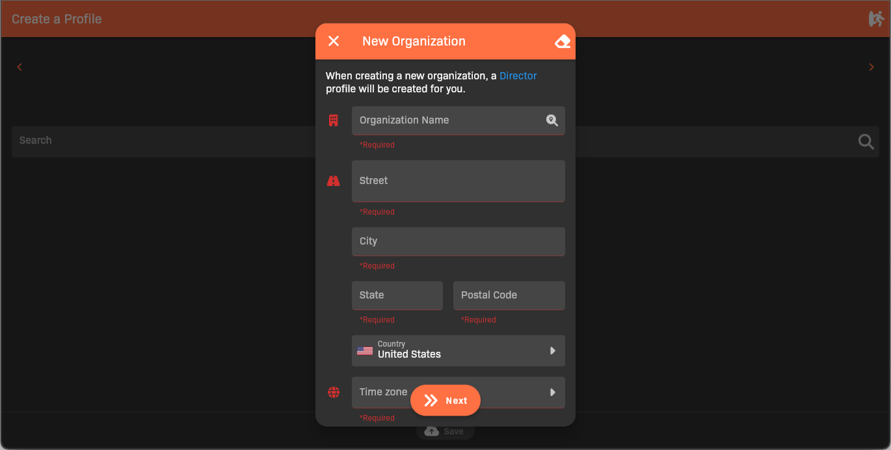
Task: Click the road address icon
Action: tap(334, 181)
